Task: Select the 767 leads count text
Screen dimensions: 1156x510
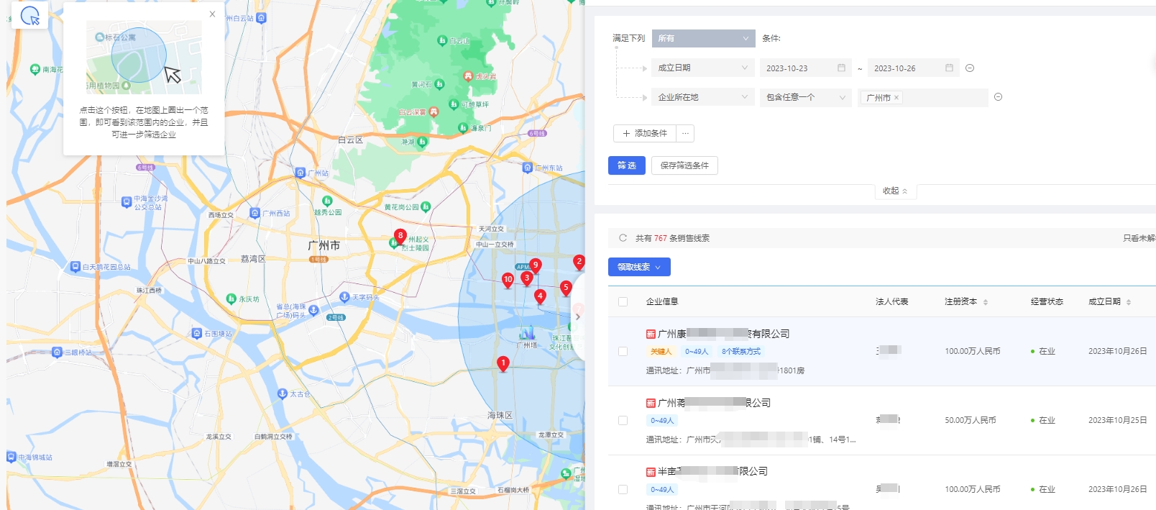Action: pyautogui.click(x=660, y=238)
